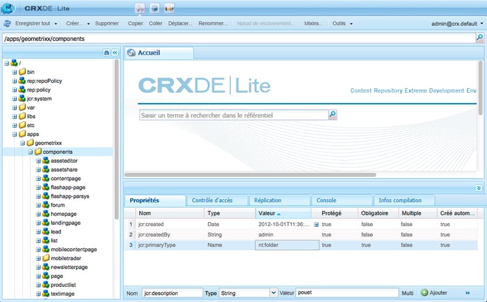Image resolution: width=487 pixels, height=302 pixels.
Task: Click the first tool icon in the header
Action: (140, 8)
